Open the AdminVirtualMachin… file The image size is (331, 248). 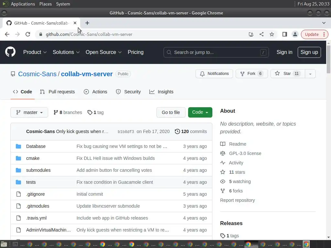48,230
